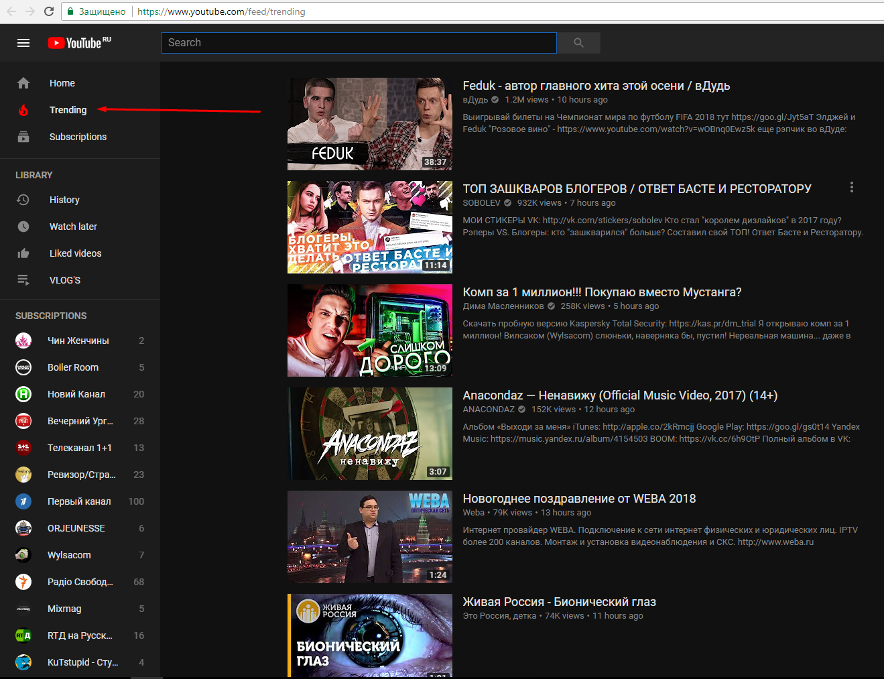Click the Boiler Room channel avatar
Image resolution: width=884 pixels, height=679 pixels.
(23, 367)
